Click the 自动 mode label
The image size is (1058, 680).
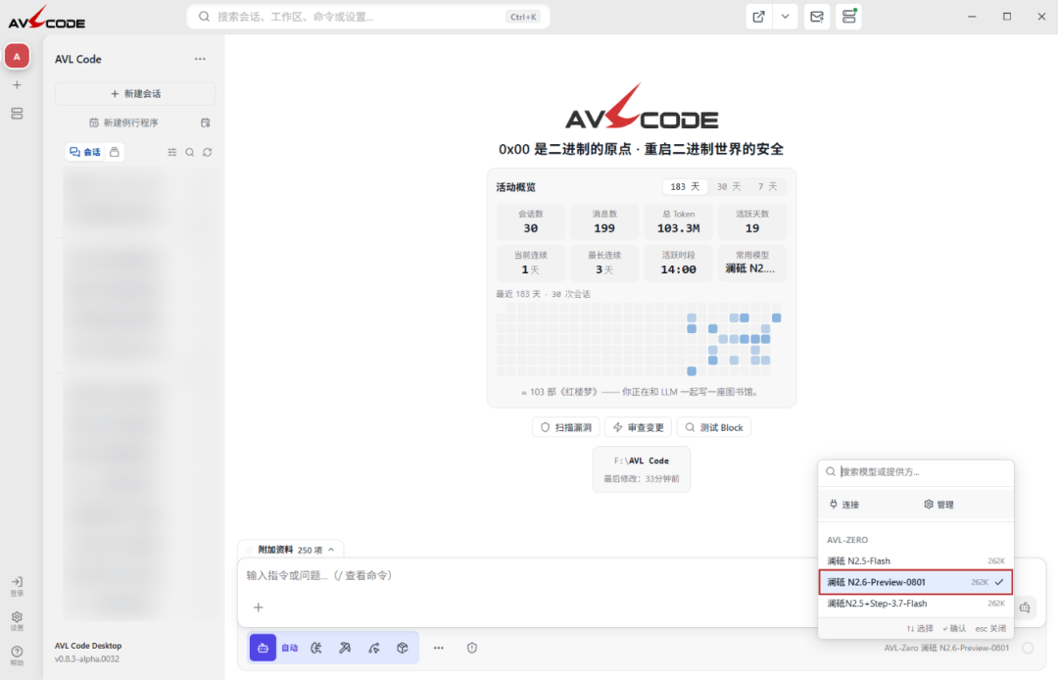(x=289, y=648)
